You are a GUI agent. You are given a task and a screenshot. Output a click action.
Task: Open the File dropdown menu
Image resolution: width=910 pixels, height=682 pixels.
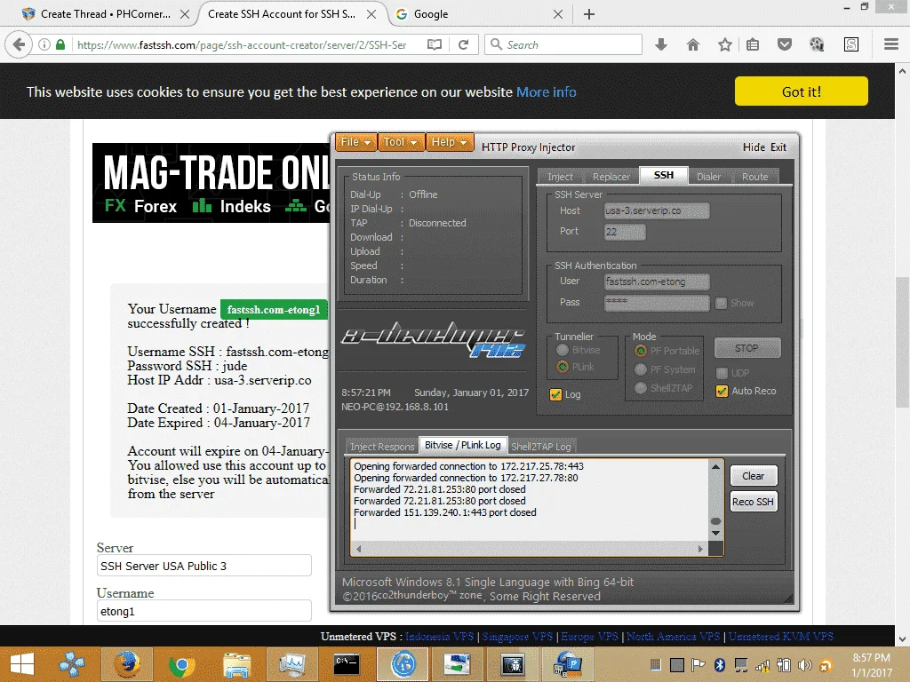click(355, 142)
